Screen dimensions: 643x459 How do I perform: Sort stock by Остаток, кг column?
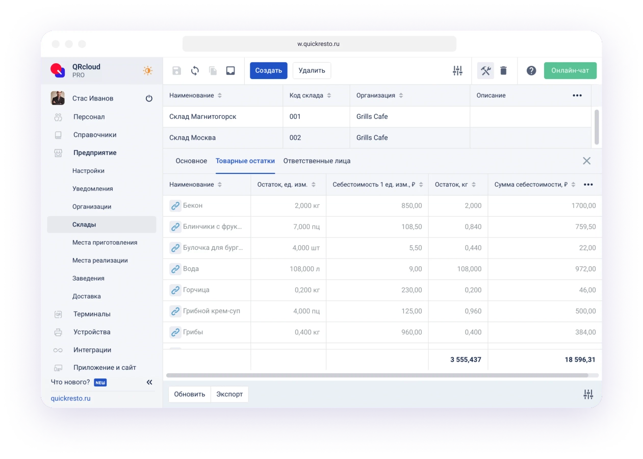click(x=474, y=185)
